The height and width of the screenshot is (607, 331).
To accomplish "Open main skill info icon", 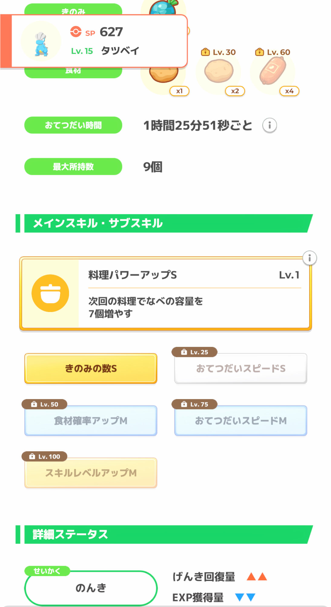I will (309, 258).
